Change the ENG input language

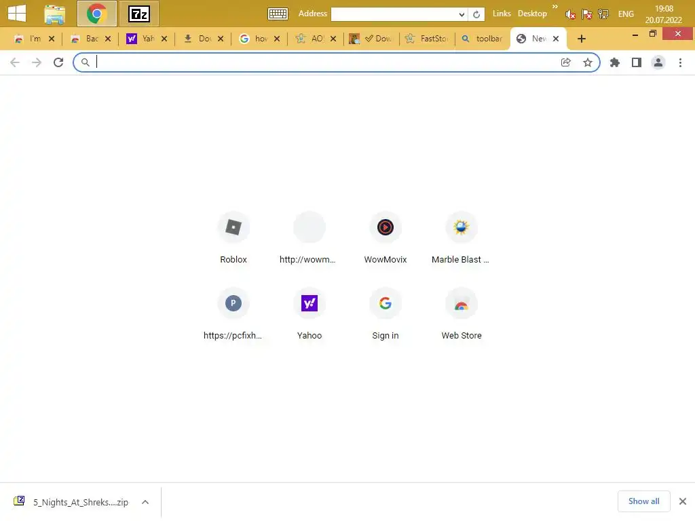coord(625,14)
